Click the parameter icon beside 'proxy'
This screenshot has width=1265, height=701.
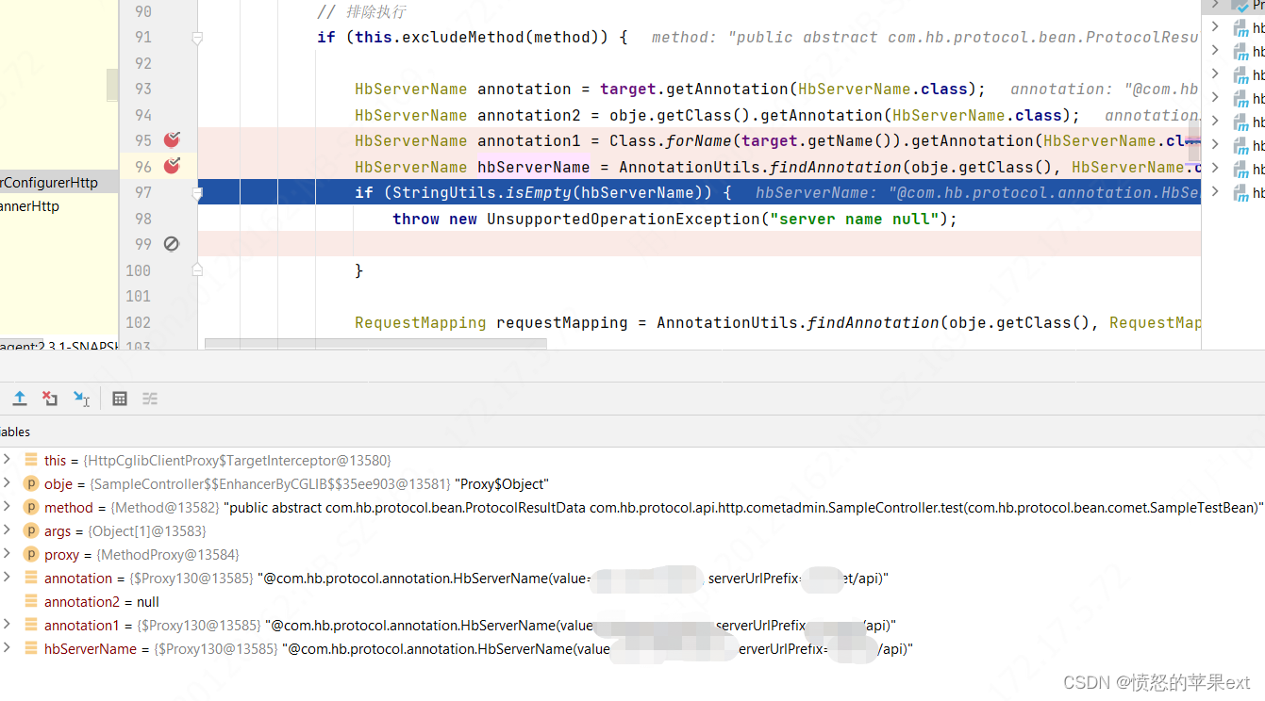[31, 555]
